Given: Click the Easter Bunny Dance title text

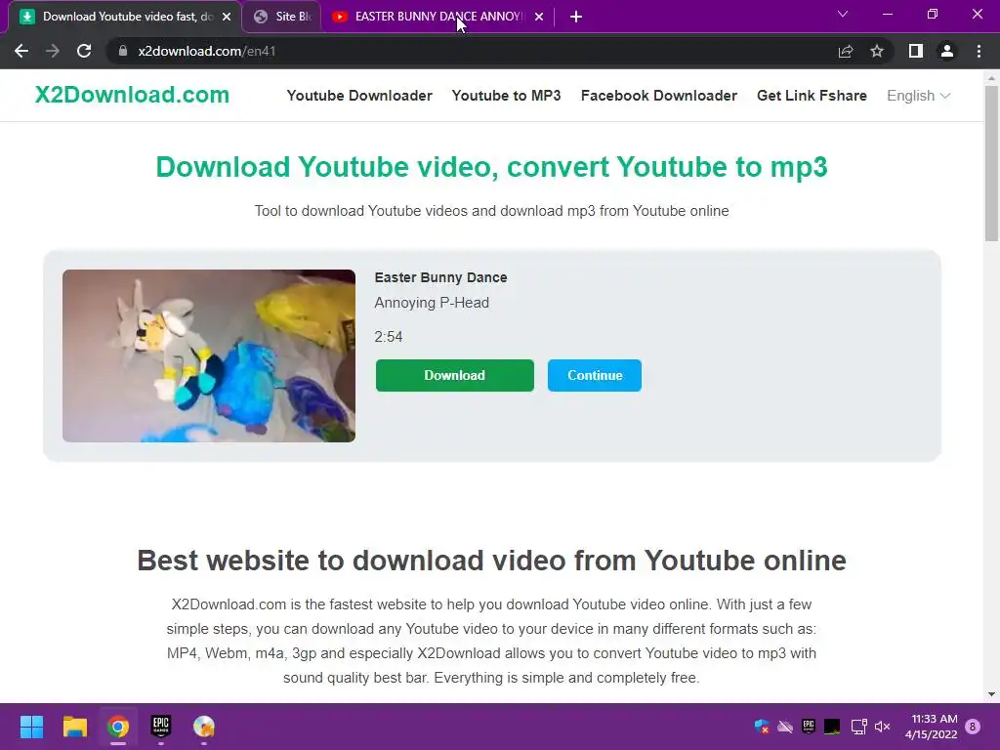Looking at the screenshot, I should (440, 277).
